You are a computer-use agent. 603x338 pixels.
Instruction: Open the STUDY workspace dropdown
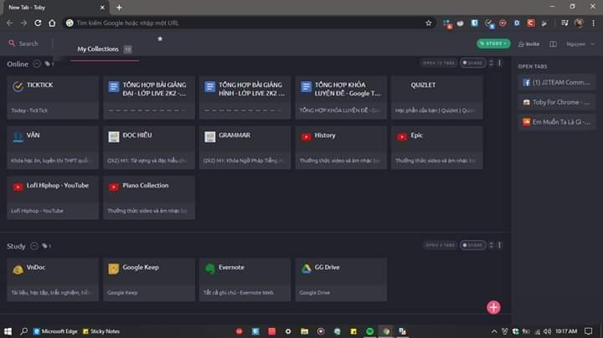pyautogui.click(x=493, y=44)
